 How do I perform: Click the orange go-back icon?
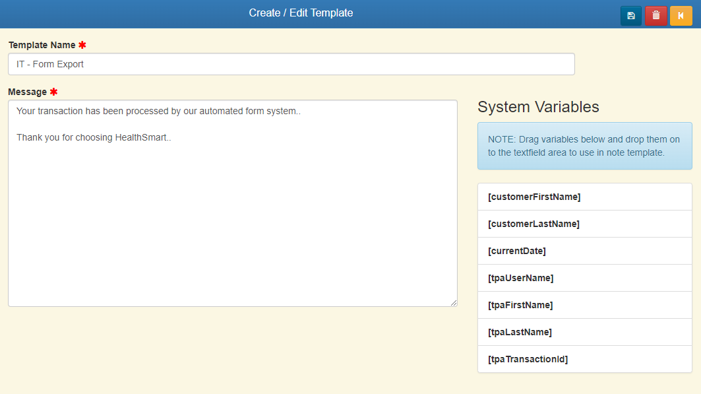[681, 16]
